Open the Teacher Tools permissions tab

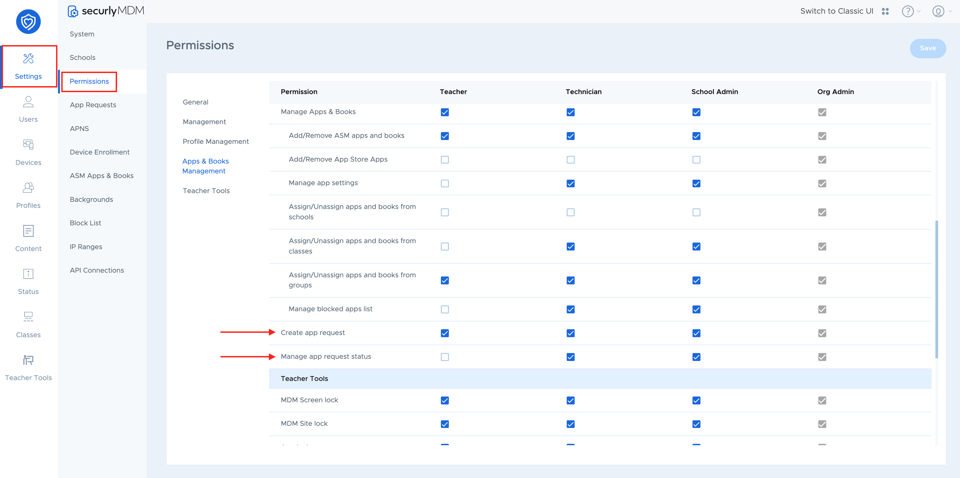coord(206,190)
